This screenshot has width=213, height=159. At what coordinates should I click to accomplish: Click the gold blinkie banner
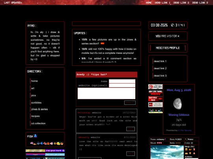tap(35, 150)
